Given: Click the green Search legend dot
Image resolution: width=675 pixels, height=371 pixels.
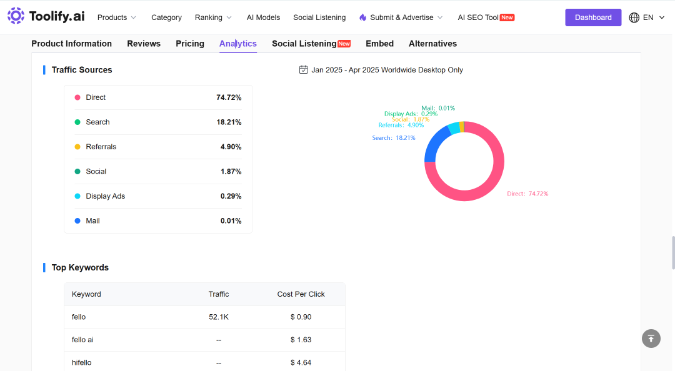Looking at the screenshot, I should pyautogui.click(x=77, y=122).
